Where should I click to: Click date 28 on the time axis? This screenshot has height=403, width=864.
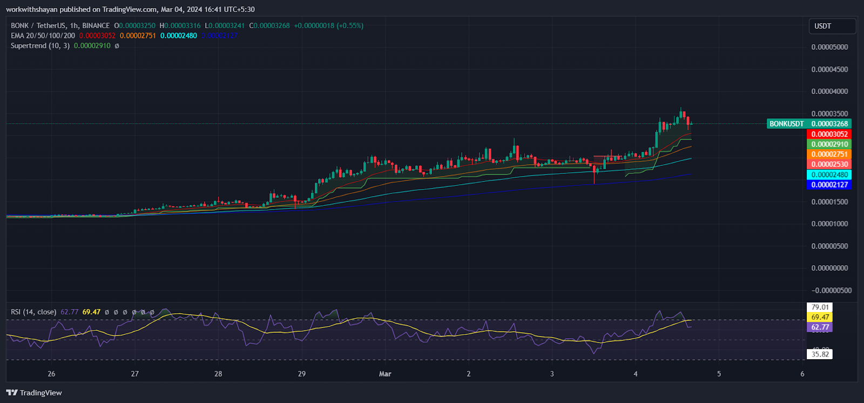(218, 374)
